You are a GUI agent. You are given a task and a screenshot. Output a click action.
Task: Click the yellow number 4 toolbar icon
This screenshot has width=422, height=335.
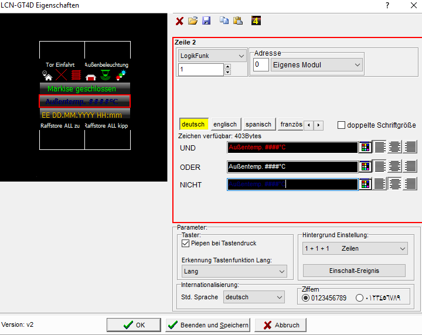coord(256,20)
